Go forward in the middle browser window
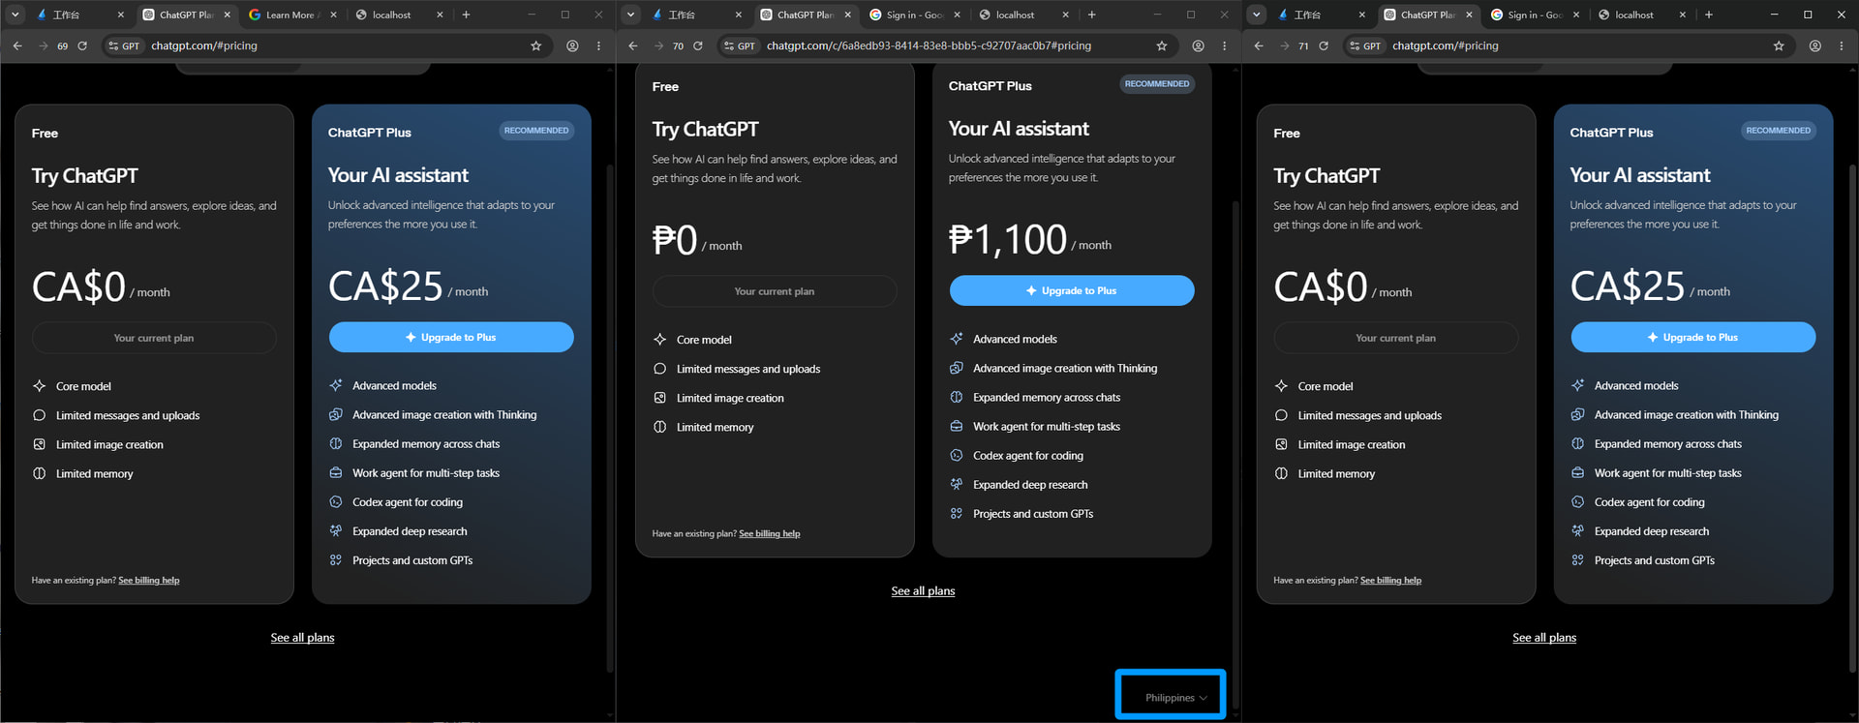Screen dimensions: 1859x723 pos(658,45)
